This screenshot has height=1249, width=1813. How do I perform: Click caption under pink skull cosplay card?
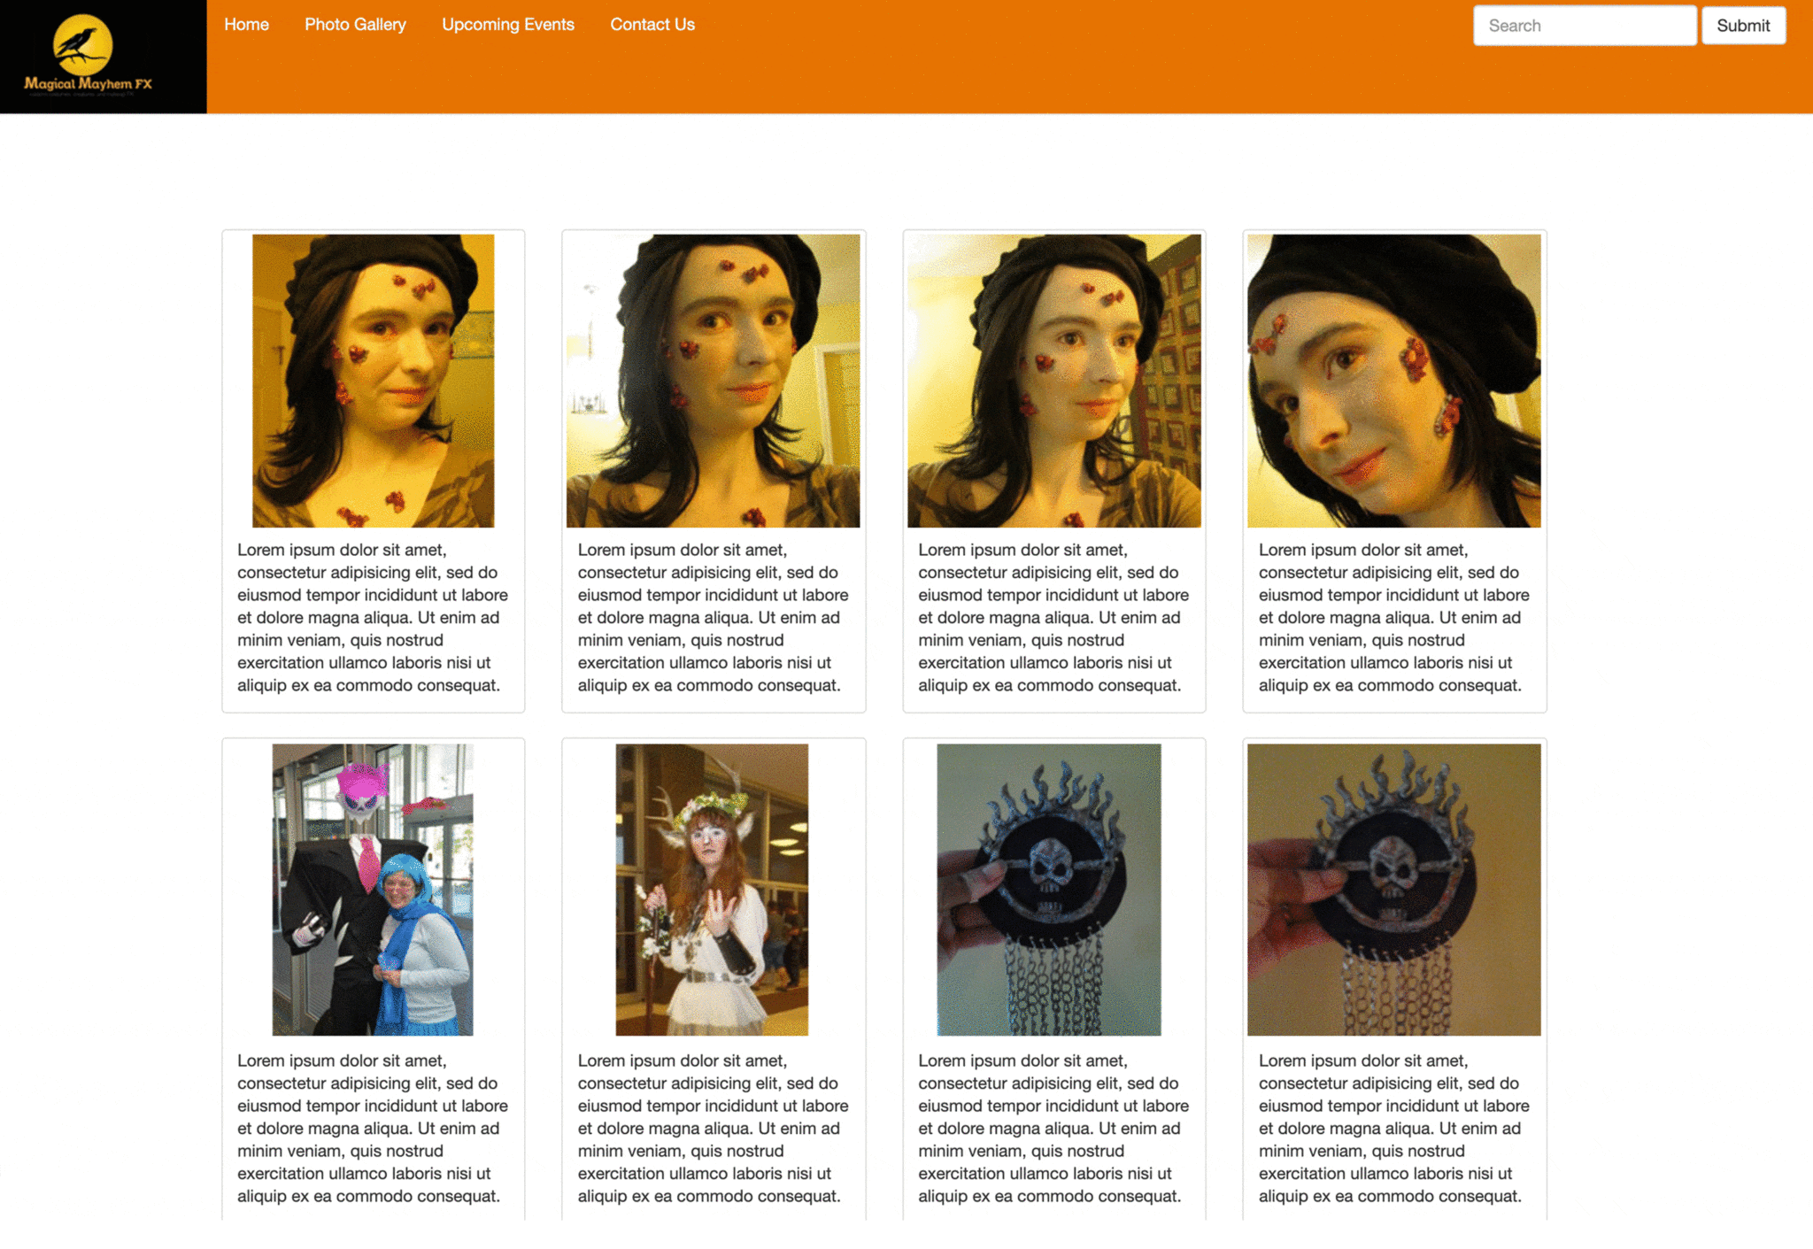pyautogui.click(x=373, y=1129)
